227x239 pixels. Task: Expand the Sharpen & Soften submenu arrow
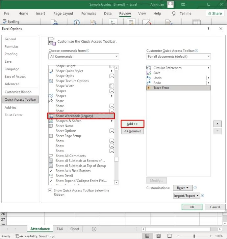[x=112, y=121]
